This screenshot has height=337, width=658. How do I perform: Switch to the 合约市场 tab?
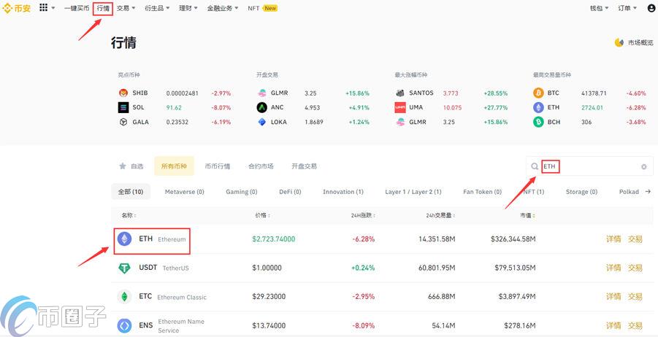(x=261, y=166)
